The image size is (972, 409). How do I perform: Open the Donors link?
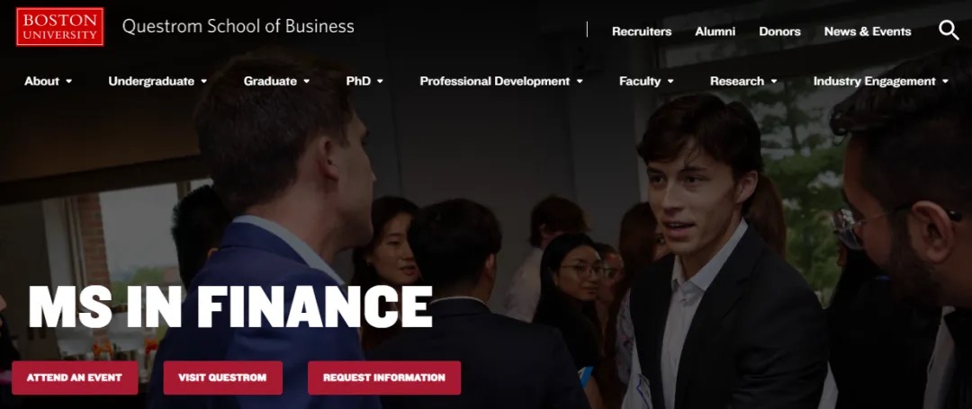779,31
